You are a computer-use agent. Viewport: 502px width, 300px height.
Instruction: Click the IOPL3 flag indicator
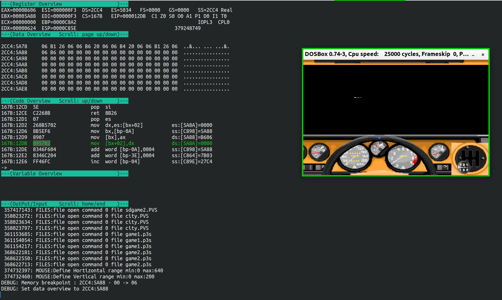(x=205, y=22)
